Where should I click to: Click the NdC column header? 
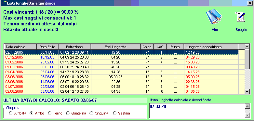[160, 47]
